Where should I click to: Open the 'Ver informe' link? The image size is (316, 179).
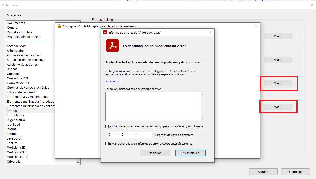click(112, 81)
